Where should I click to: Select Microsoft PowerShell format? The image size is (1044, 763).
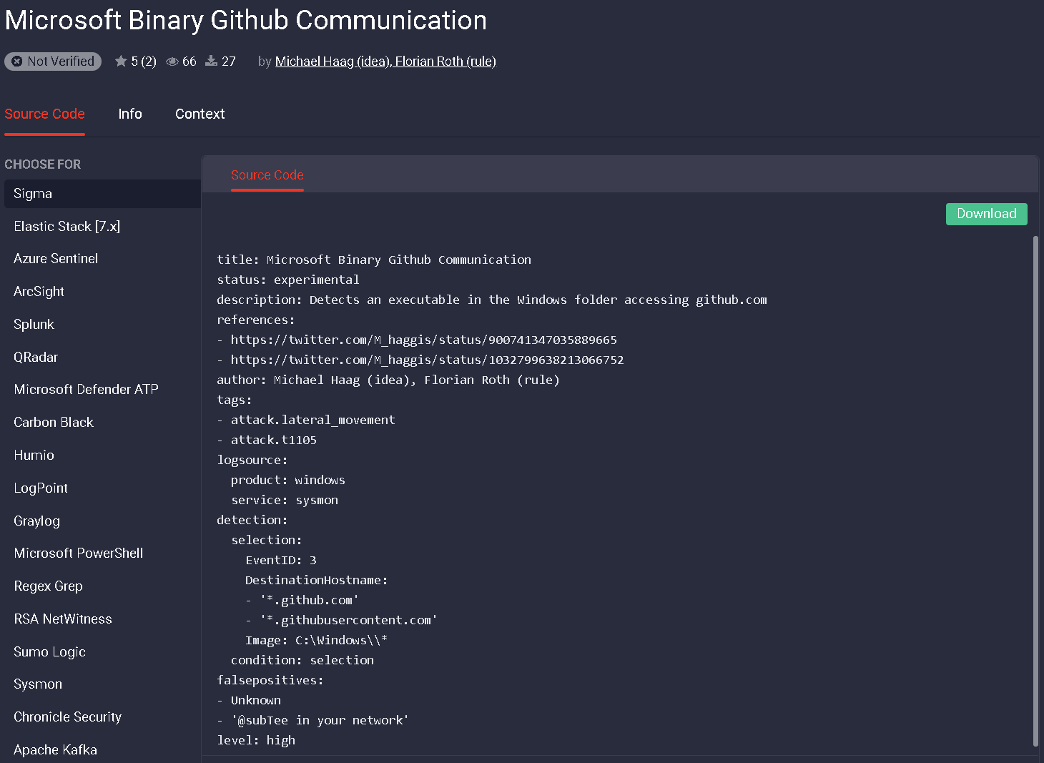click(x=102, y=553)
